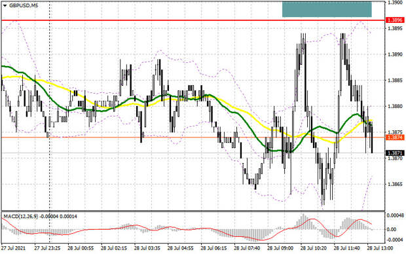
Task: Click the 1.3880 price axis value
Action: [395, 106]
